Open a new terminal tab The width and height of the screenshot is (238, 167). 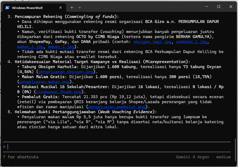click(72, 8)
